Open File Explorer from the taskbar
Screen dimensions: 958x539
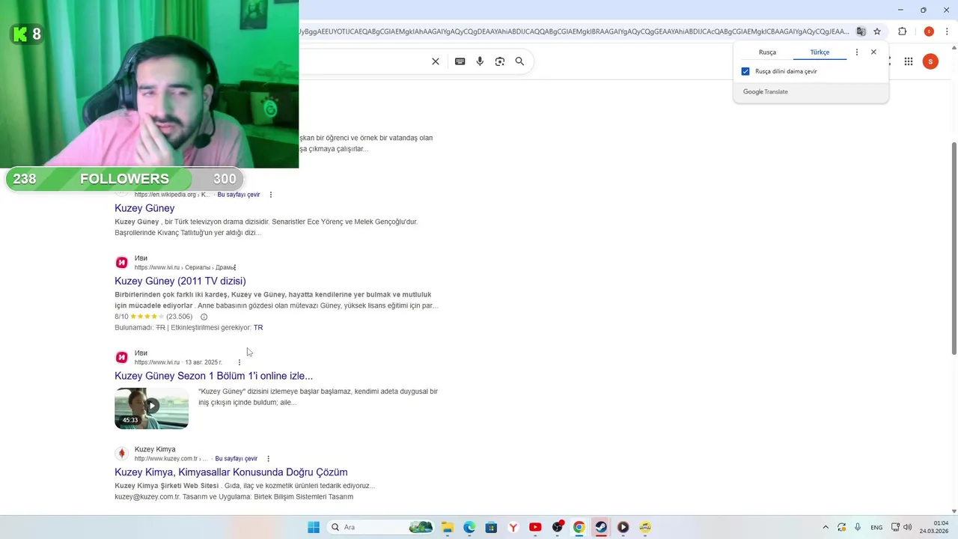[x=448, y=527]
